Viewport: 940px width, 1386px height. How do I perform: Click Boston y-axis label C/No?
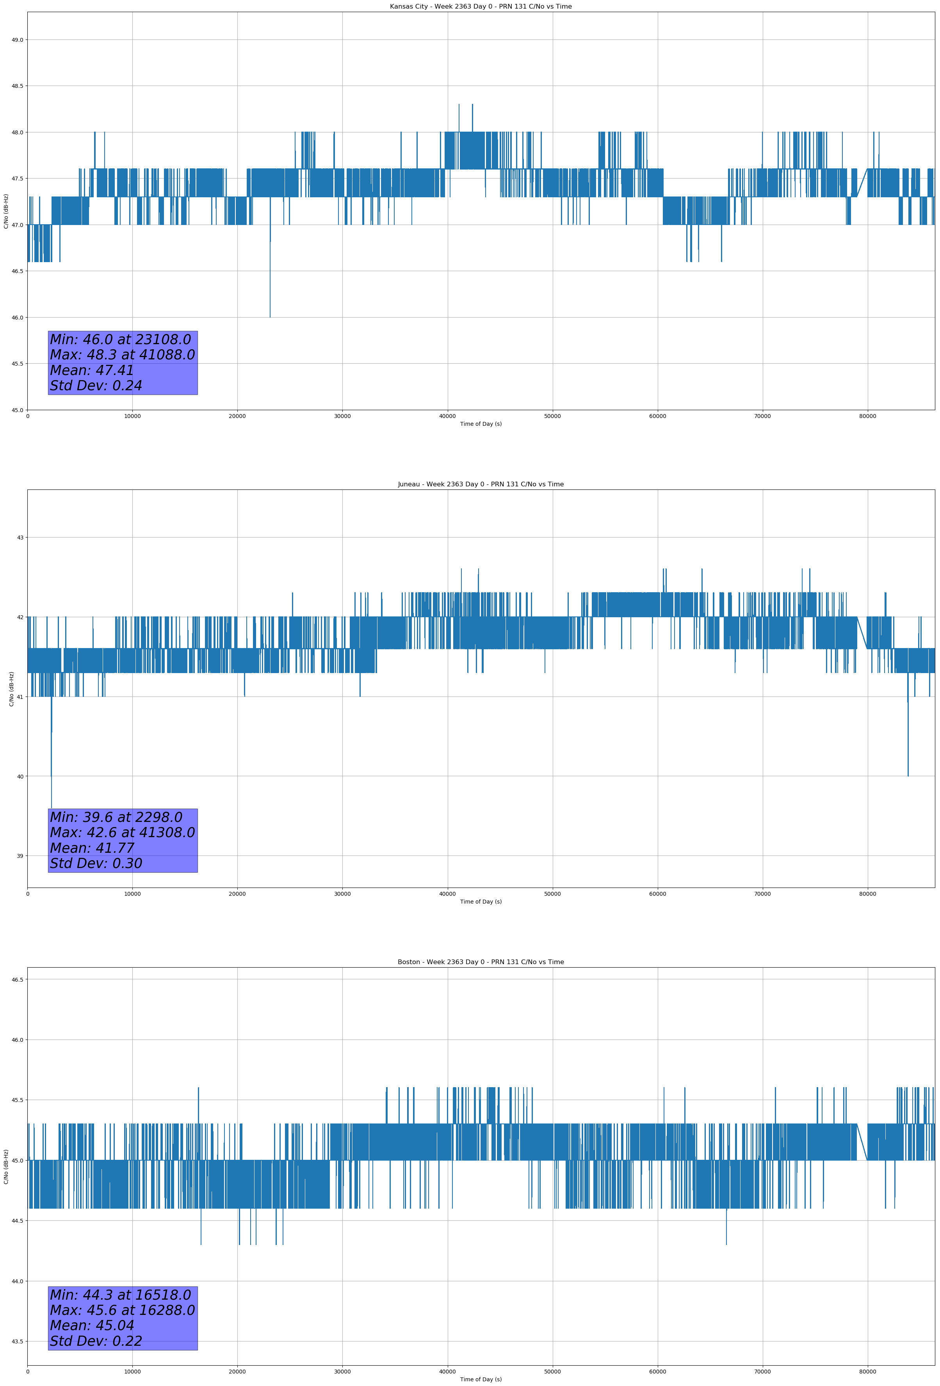click(x=6, y=1166)
